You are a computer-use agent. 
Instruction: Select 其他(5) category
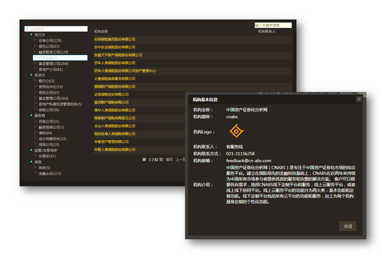pos(44,168)
